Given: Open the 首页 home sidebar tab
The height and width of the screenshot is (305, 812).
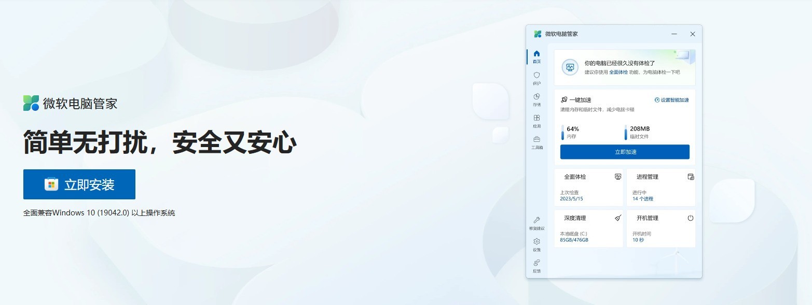Looking at the screenshot, I should pyautogui.click(x=536, y=56).
